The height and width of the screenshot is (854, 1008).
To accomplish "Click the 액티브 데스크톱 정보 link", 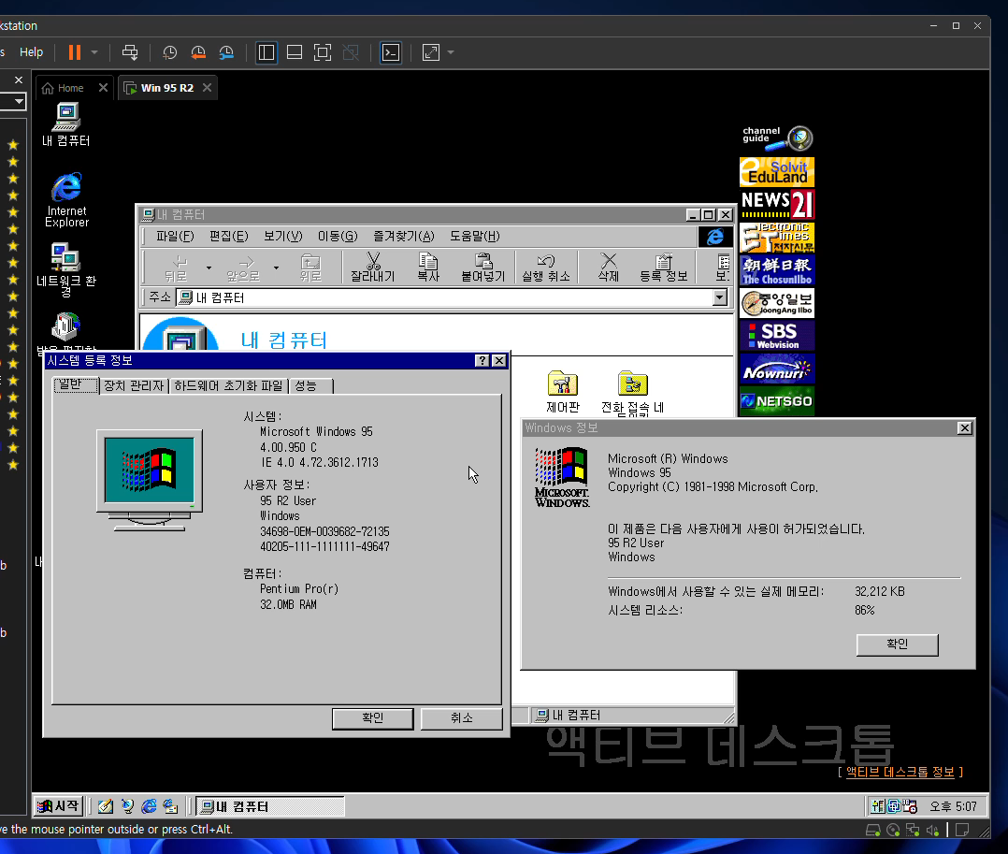I will coord(900,772).
